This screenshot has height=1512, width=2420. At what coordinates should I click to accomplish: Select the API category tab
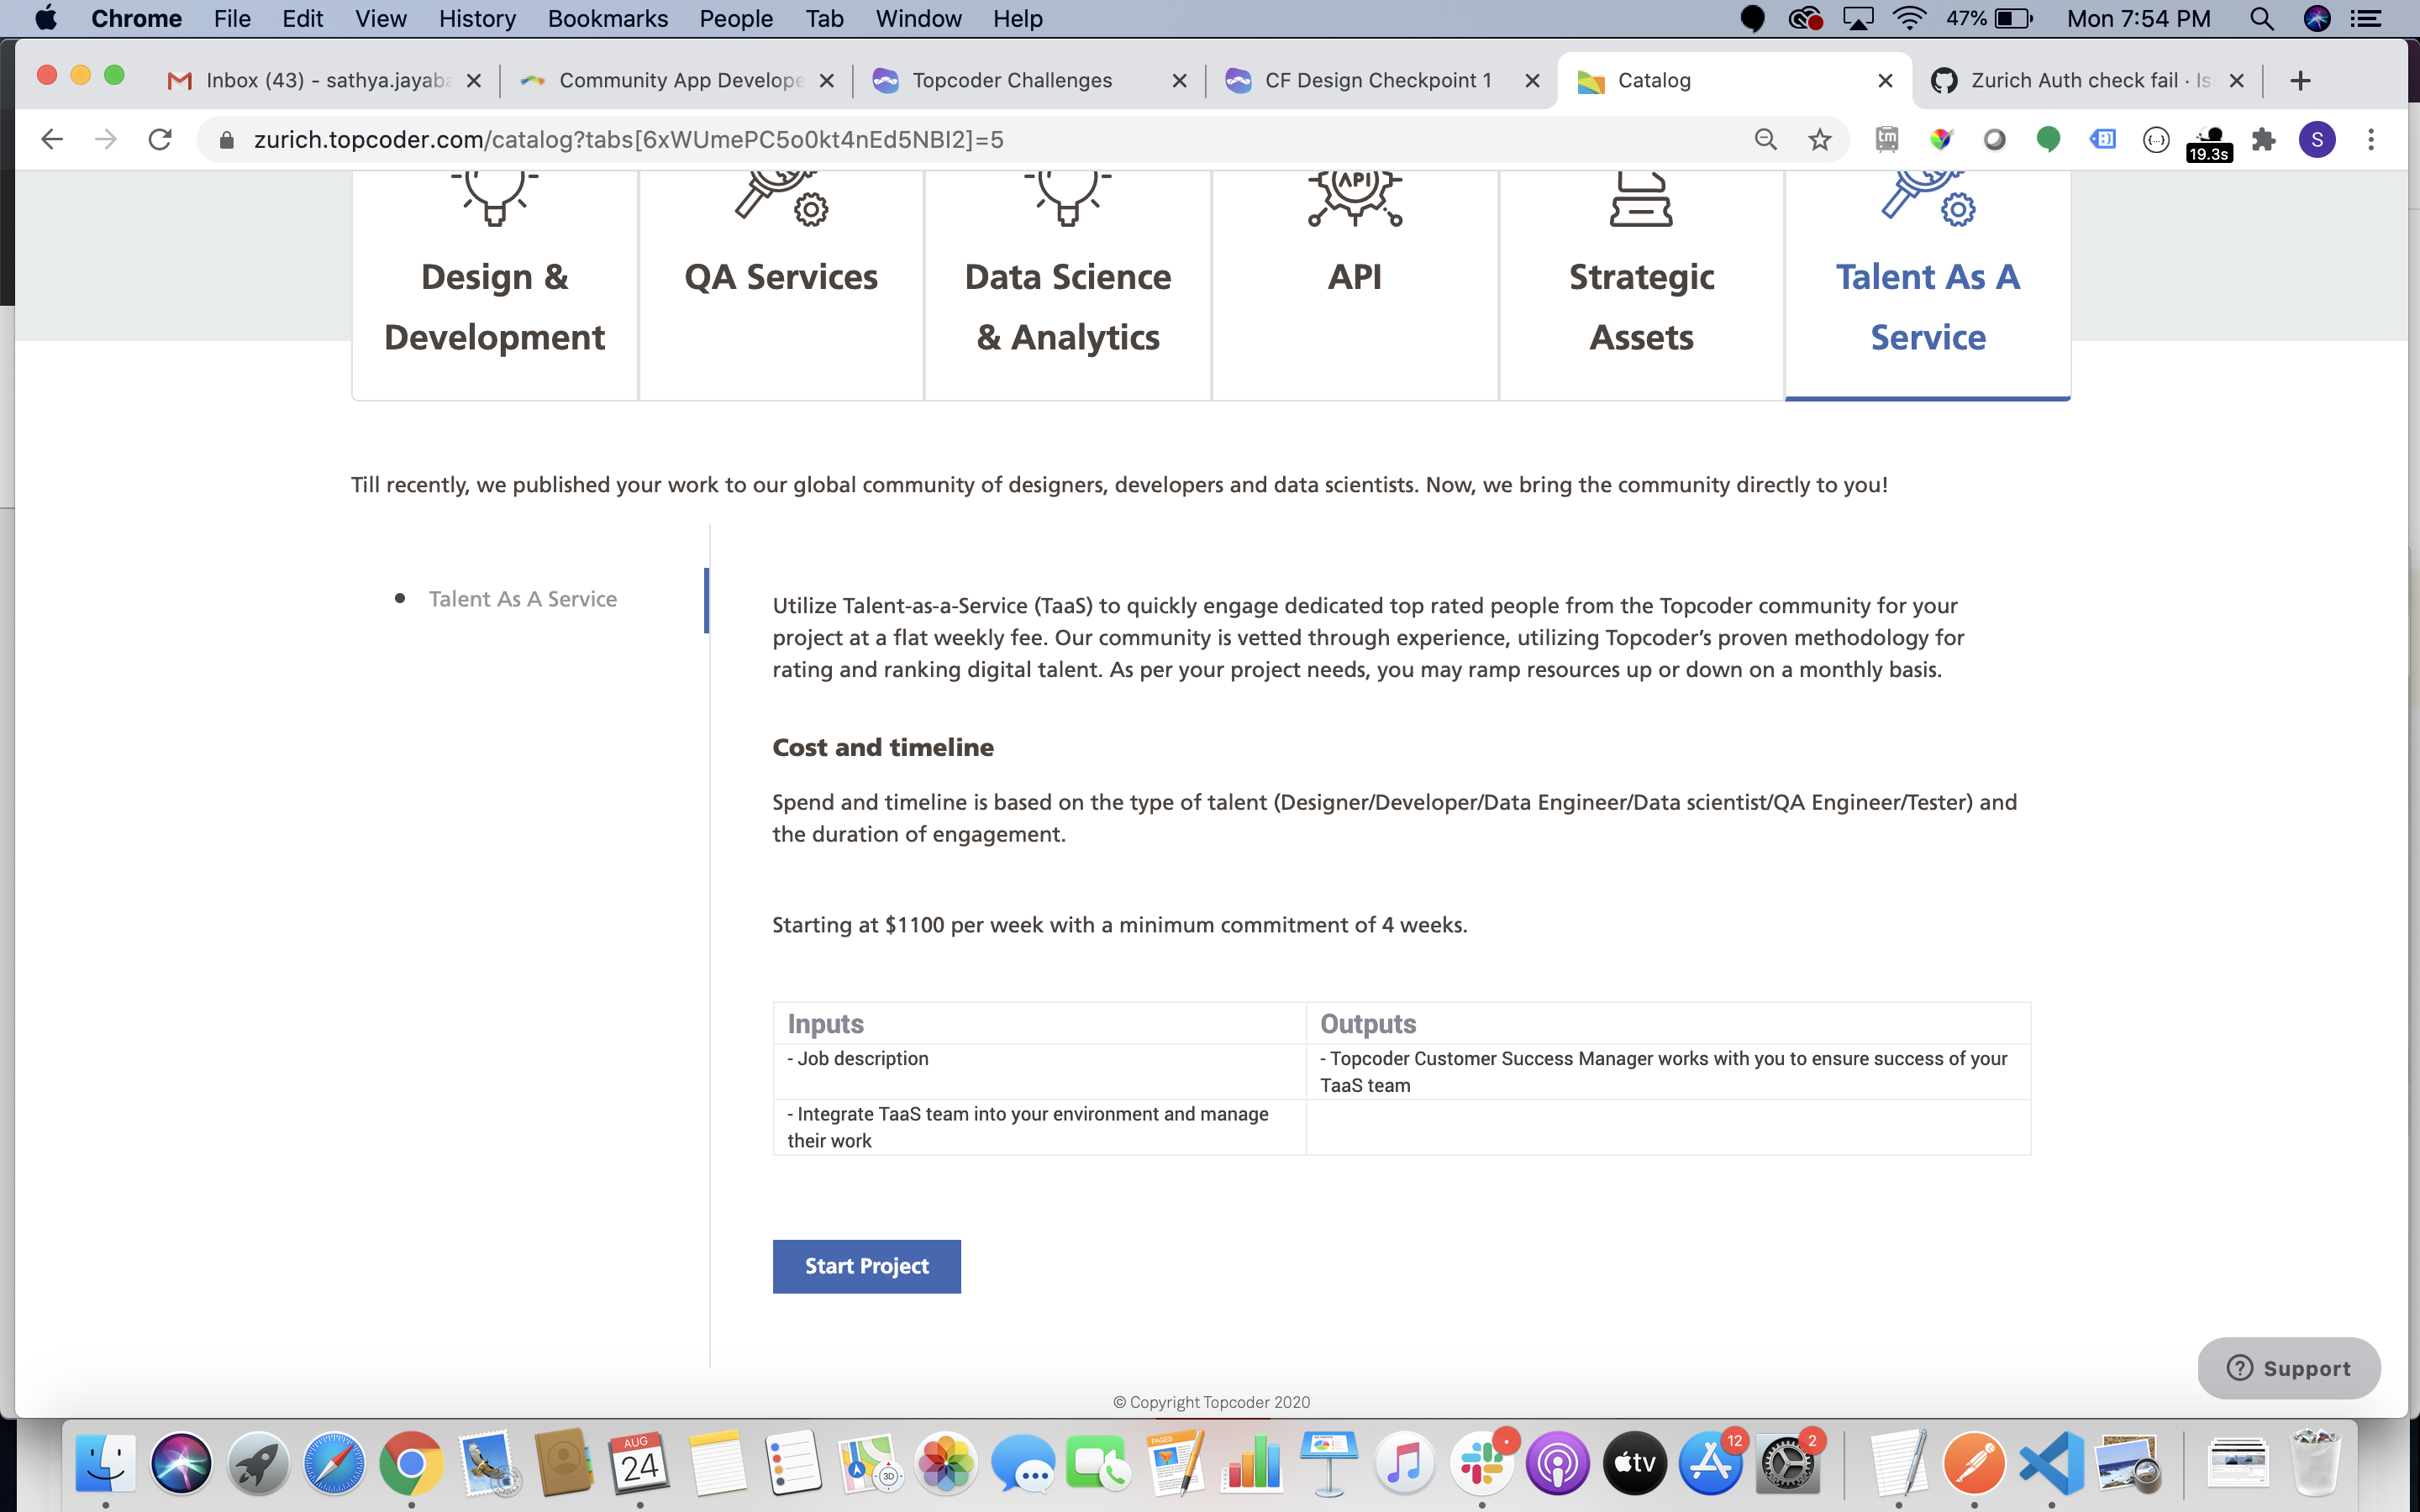click(x=1355, y=285)
